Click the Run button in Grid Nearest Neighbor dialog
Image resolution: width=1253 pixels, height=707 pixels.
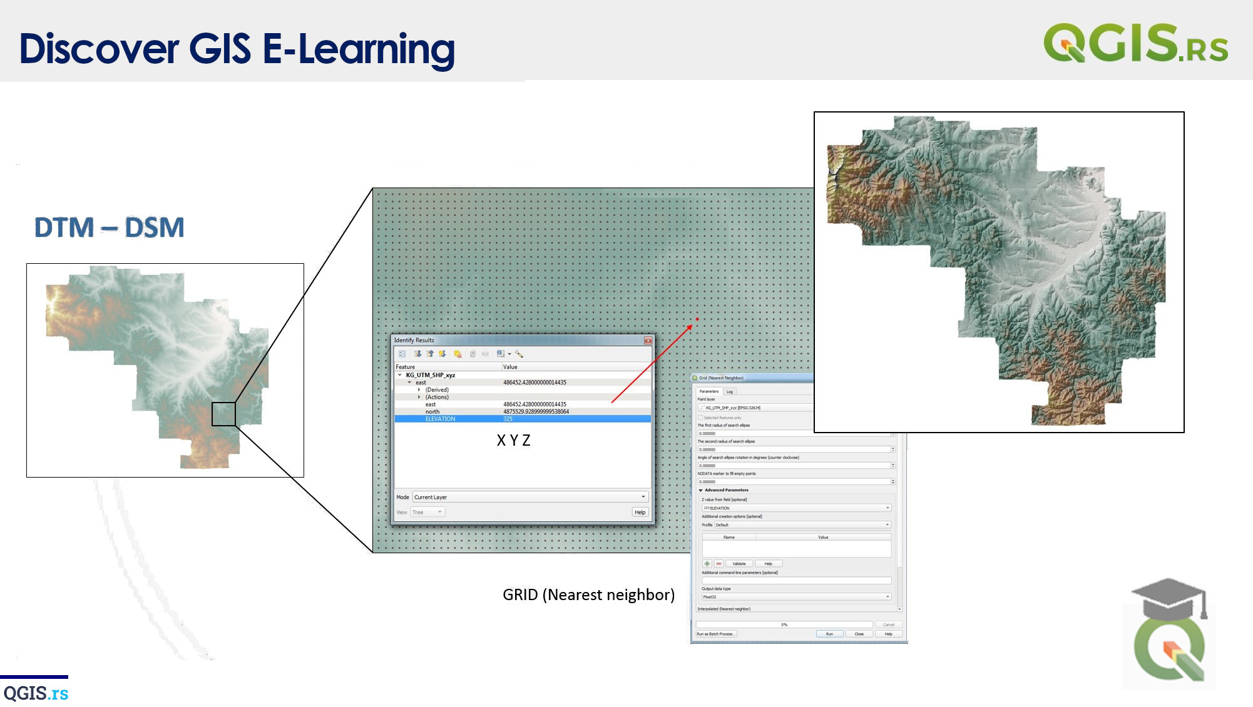pyautogui.click(x=828, y=635)
